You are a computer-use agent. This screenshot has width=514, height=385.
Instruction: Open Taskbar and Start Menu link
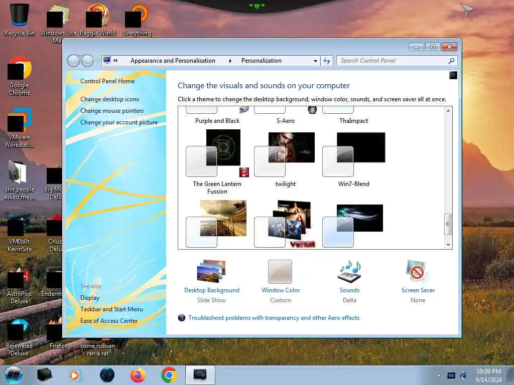pyautogui.click(x=111, y=309)
